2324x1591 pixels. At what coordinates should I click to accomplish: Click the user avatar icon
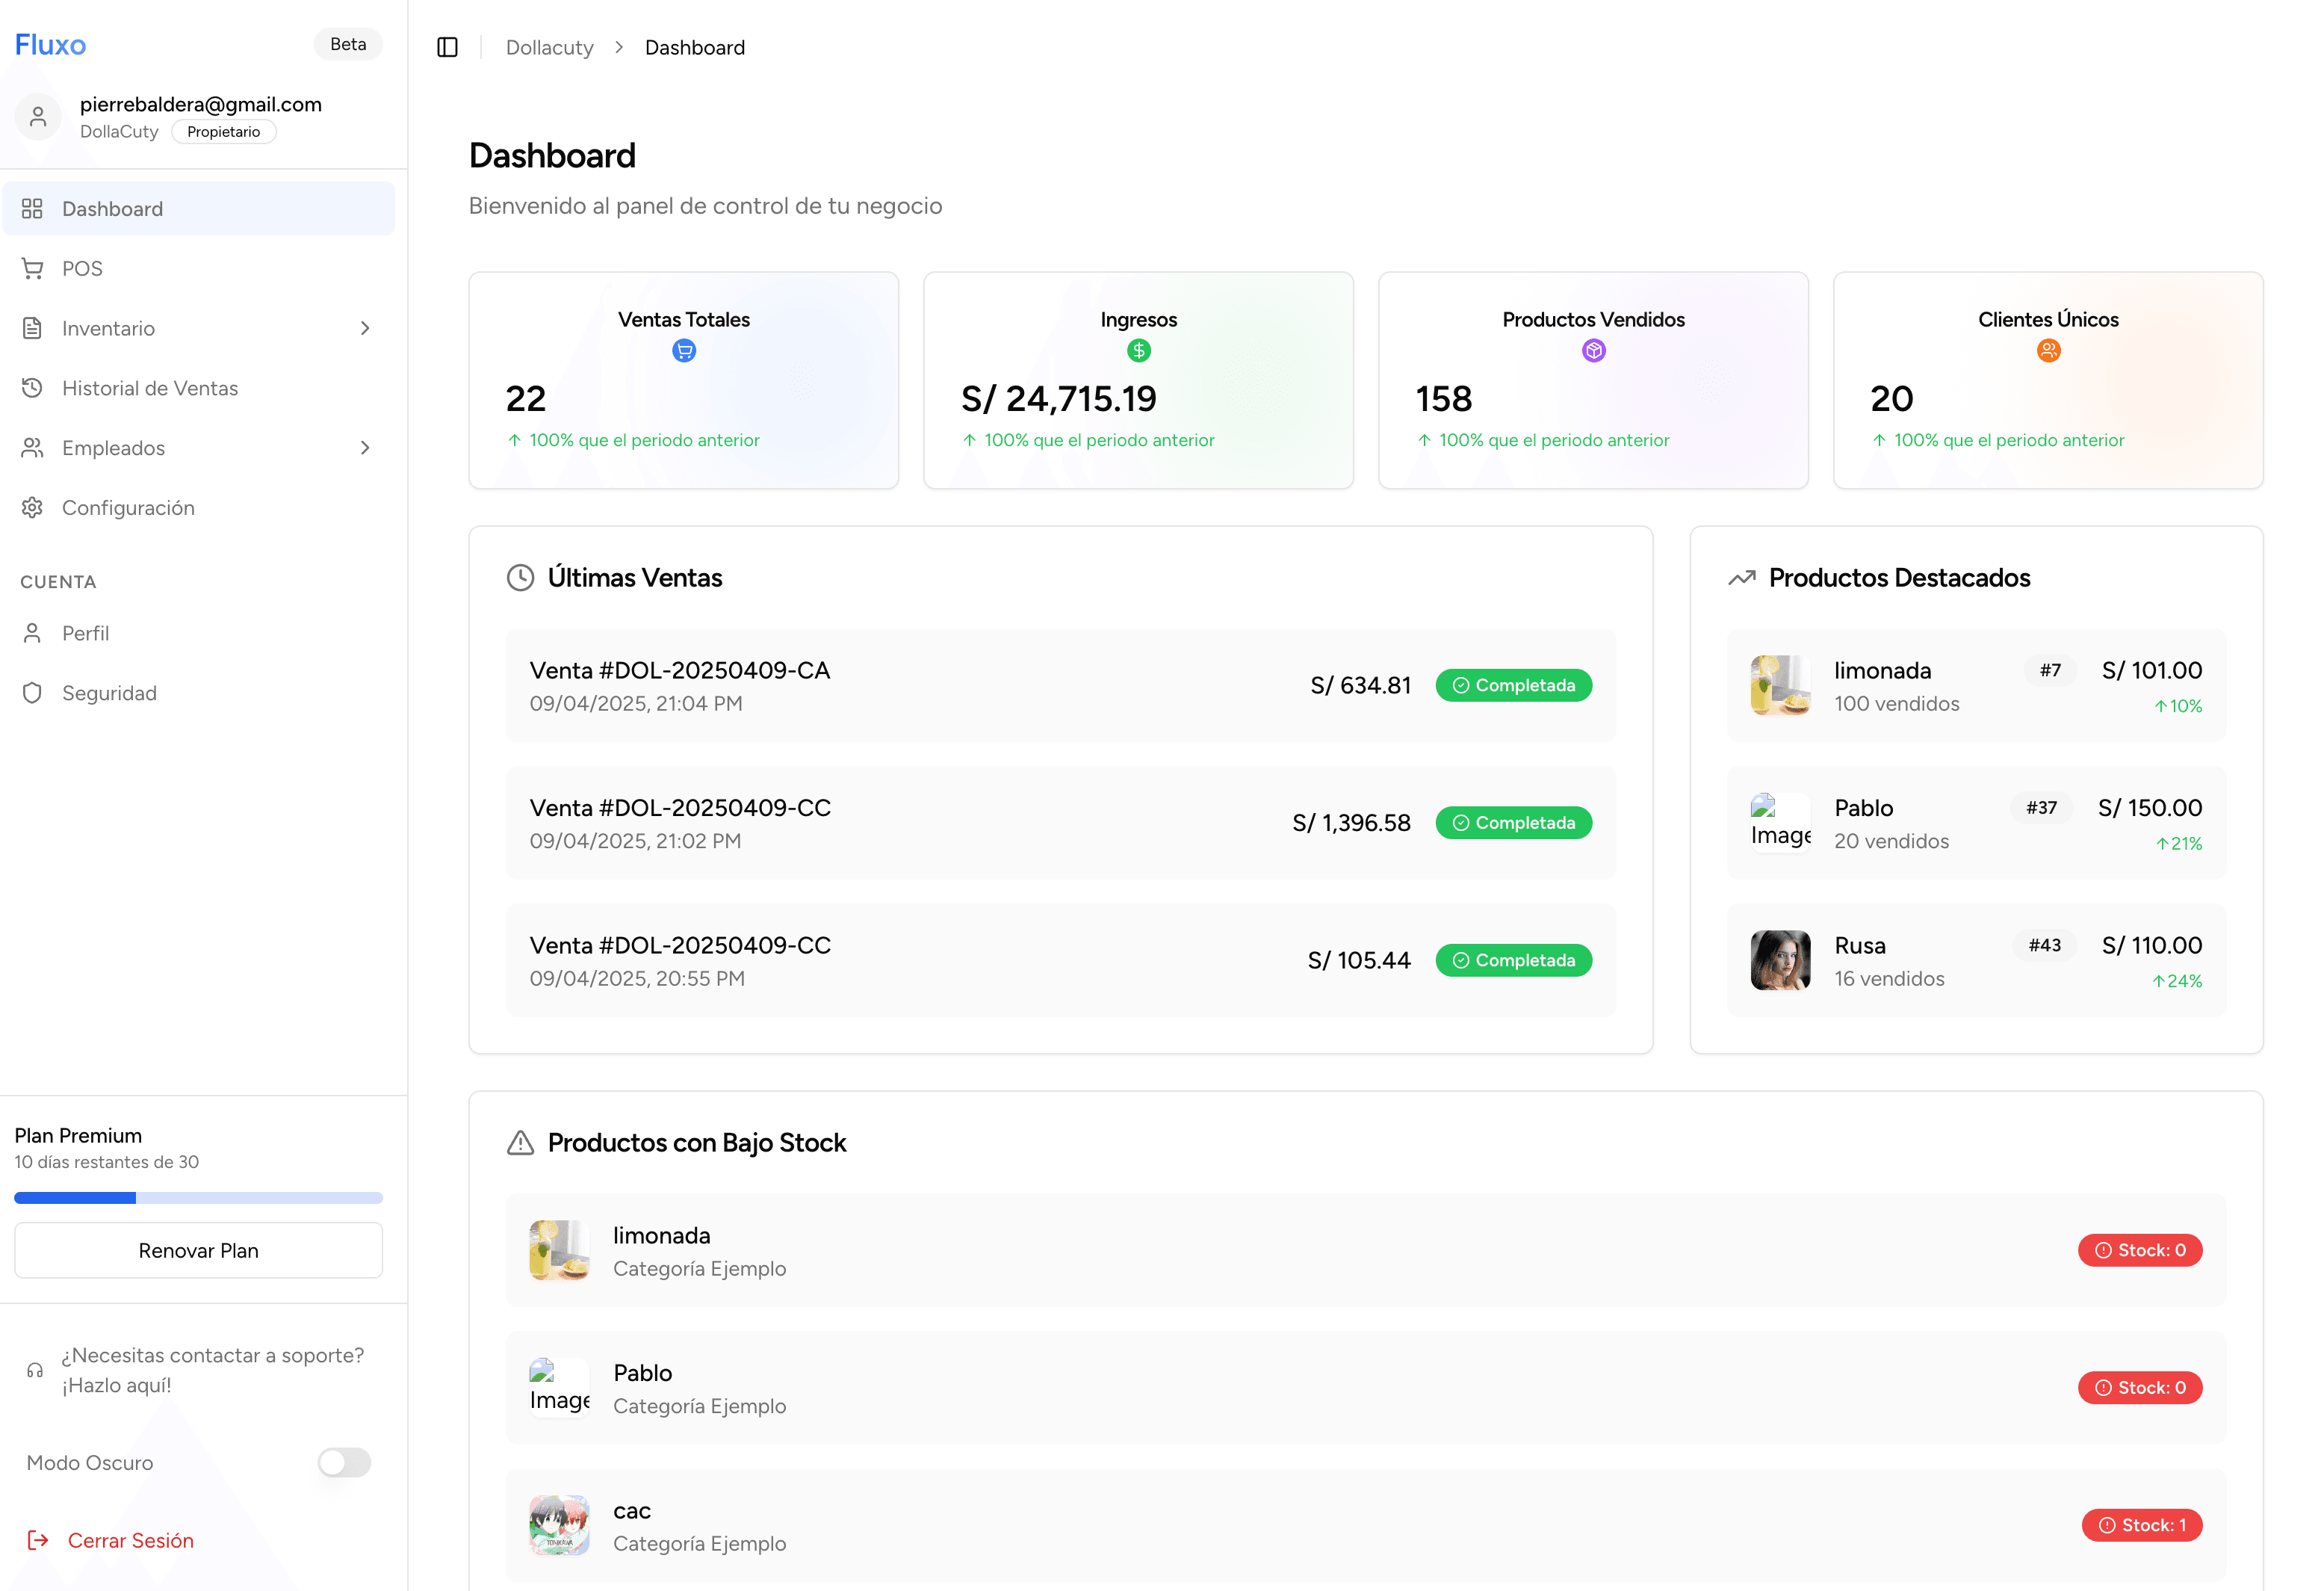click(38, 117)
